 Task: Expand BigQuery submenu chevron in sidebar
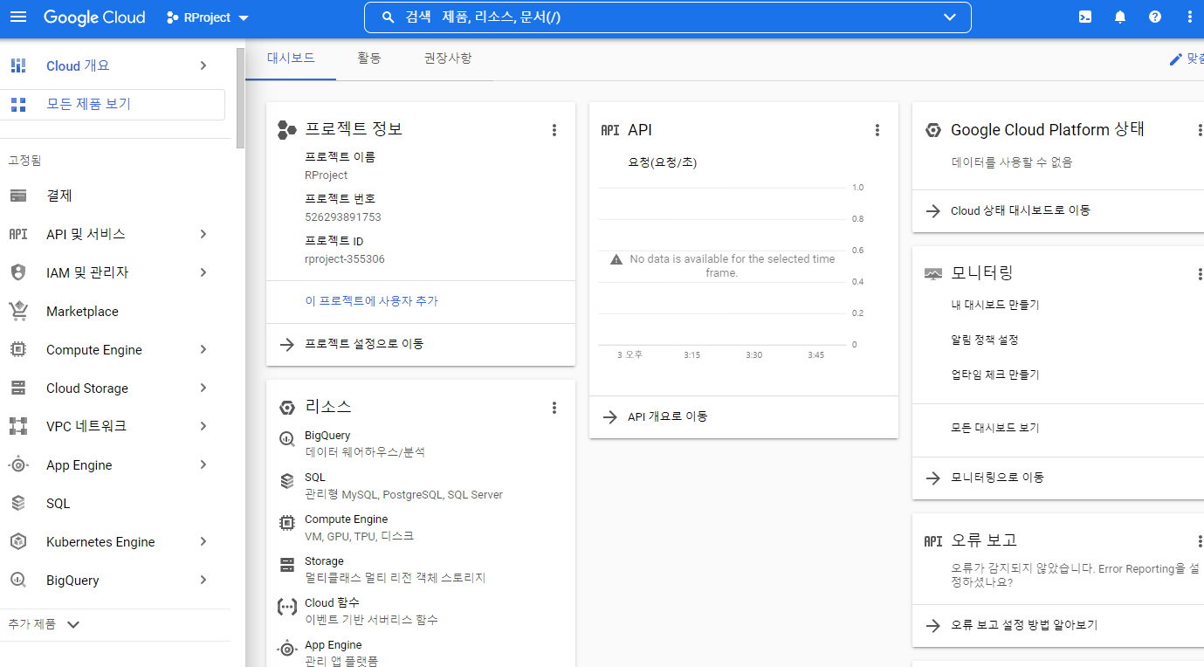(x=203, y=581)
